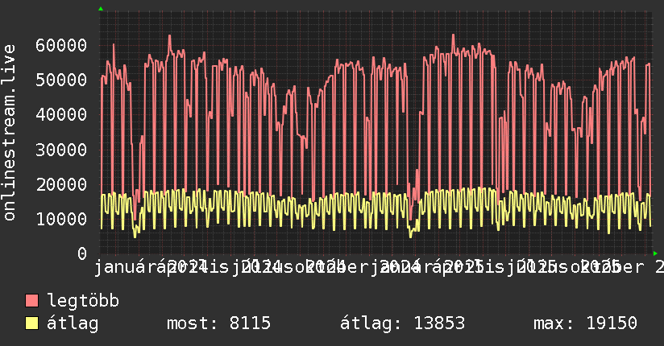Screen dimensions: 664x346
Task: Click the cut-off '2' at x-axis far right
Action: (x=658, y=266)
